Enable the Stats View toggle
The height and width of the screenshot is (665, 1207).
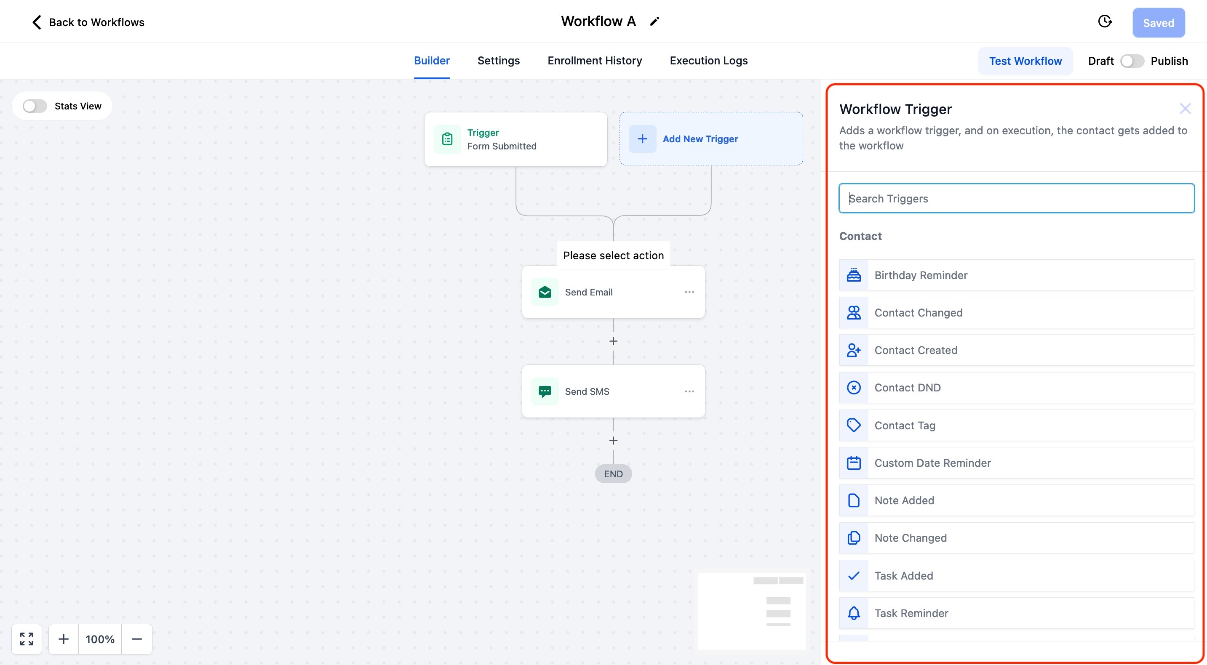[x=35, y=106]
